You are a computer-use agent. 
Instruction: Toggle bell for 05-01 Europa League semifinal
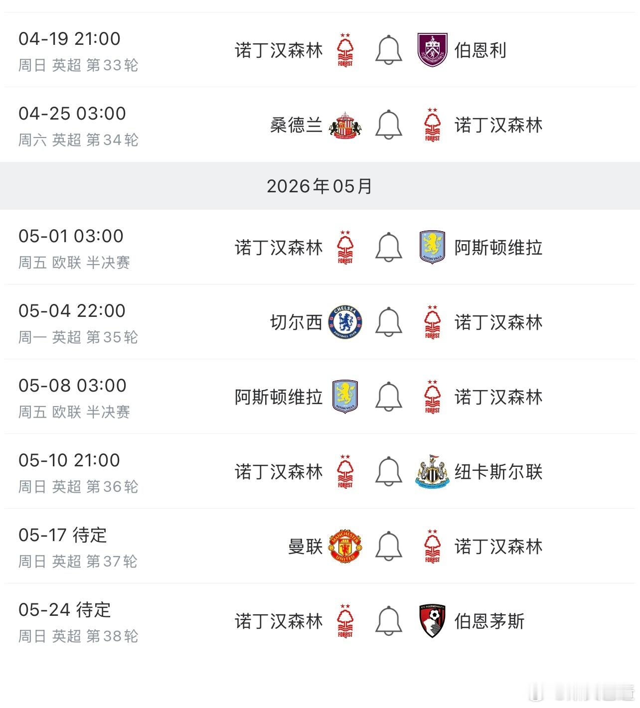pos(388,247)
